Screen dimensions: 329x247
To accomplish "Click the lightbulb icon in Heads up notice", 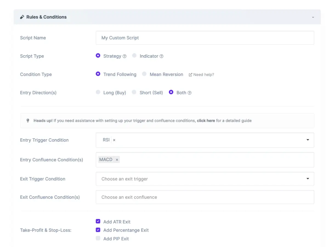I will 28,120.
